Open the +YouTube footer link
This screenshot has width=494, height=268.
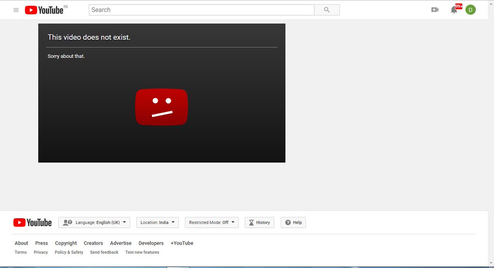[x=182, y=243]
